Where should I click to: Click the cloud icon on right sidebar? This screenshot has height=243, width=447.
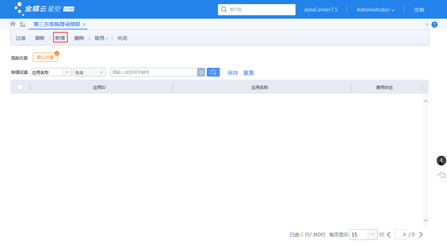pos(441,175)
